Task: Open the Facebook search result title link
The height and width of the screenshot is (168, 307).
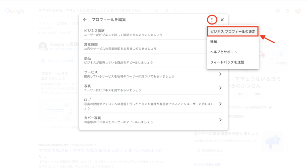Action: tap(101, 153)
